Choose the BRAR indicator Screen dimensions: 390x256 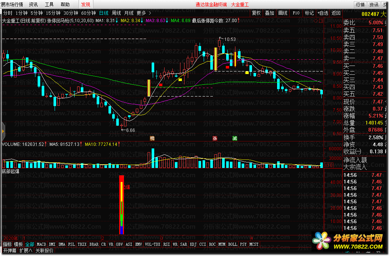click(x=94, y=244)
